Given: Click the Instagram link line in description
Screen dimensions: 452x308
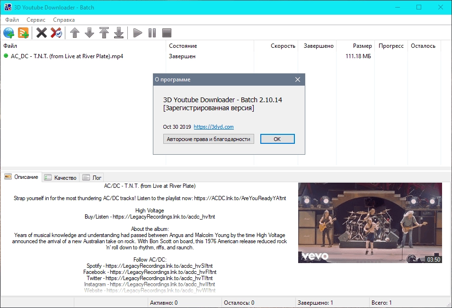Looking at the screenshot, I should (x=150, y=284).
